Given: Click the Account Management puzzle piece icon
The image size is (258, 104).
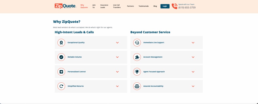Looking at the screenshot, I should point(137,57).
